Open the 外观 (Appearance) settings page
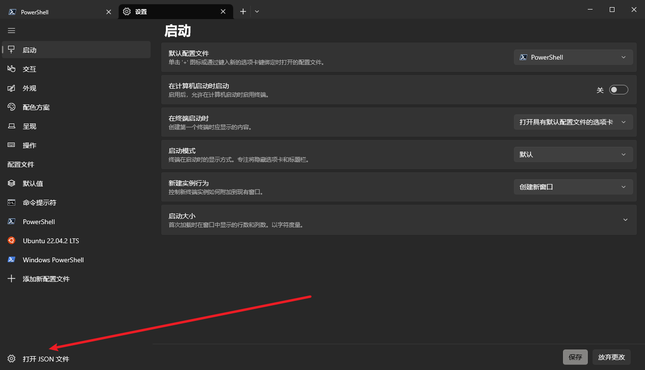Viewport: 645px width, 370px height. (30, 88)
